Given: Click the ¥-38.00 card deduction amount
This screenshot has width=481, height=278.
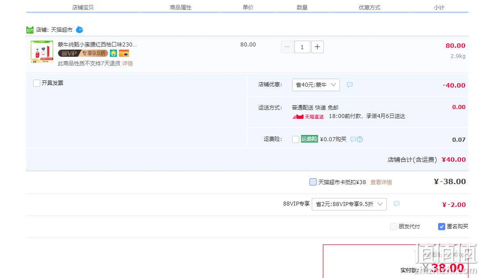Looking at the screenshot, I should tap(450, 181).
